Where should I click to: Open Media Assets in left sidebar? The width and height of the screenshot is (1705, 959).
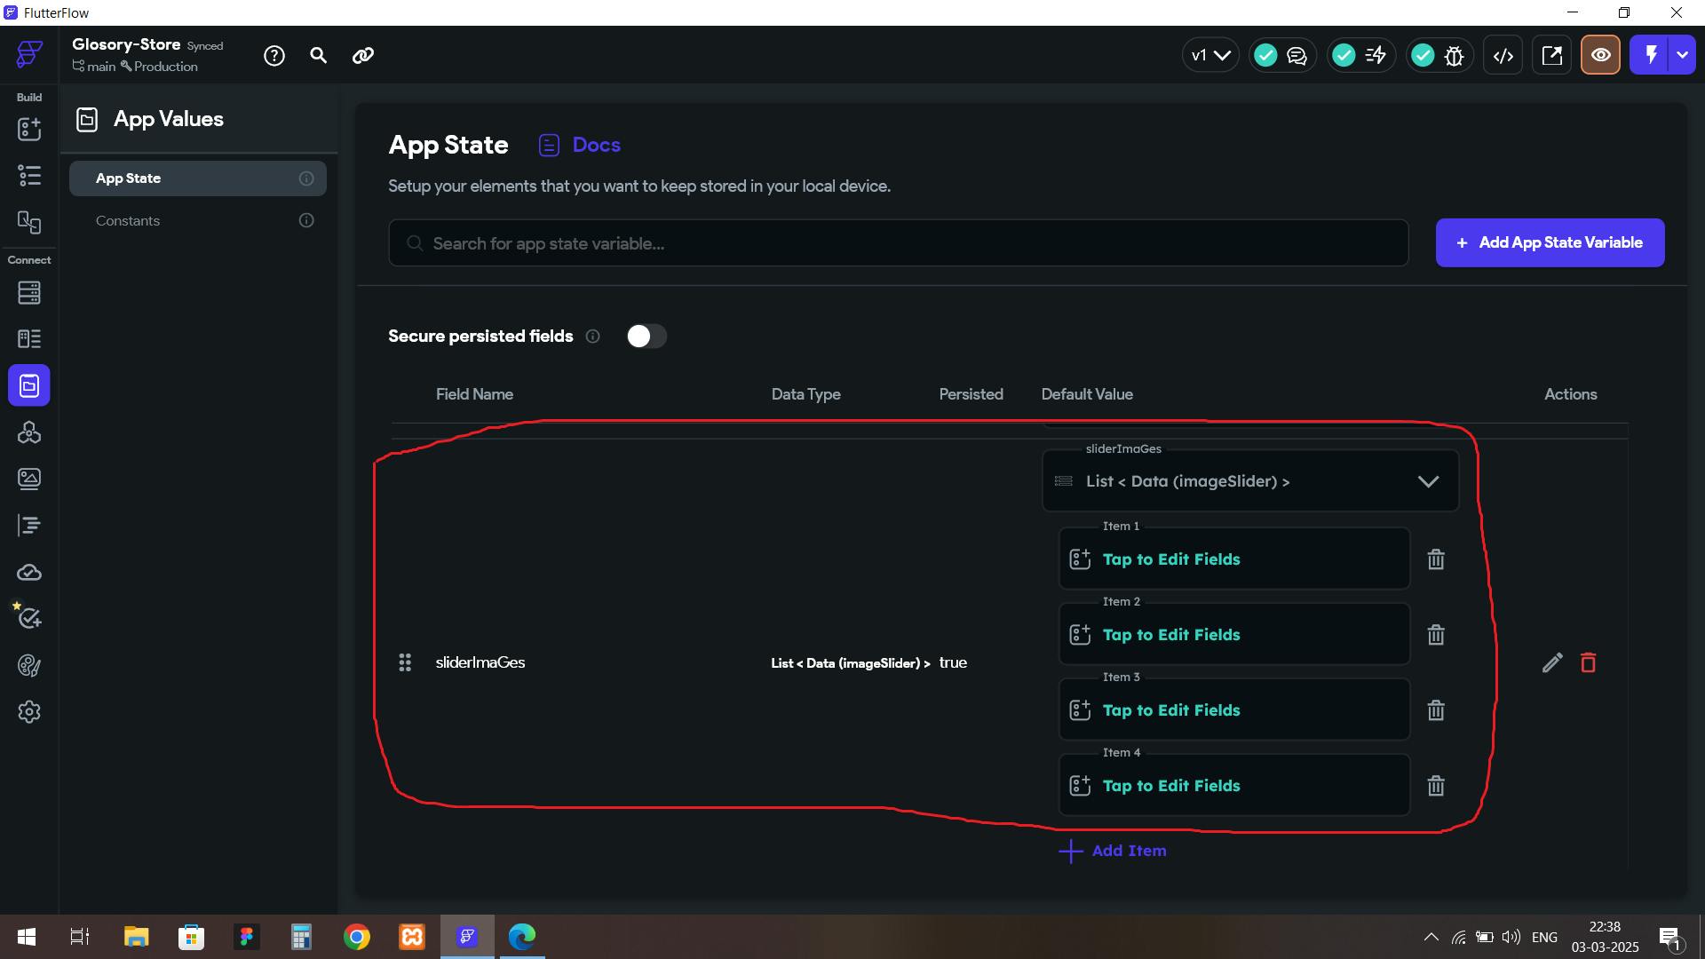point(29,479)
